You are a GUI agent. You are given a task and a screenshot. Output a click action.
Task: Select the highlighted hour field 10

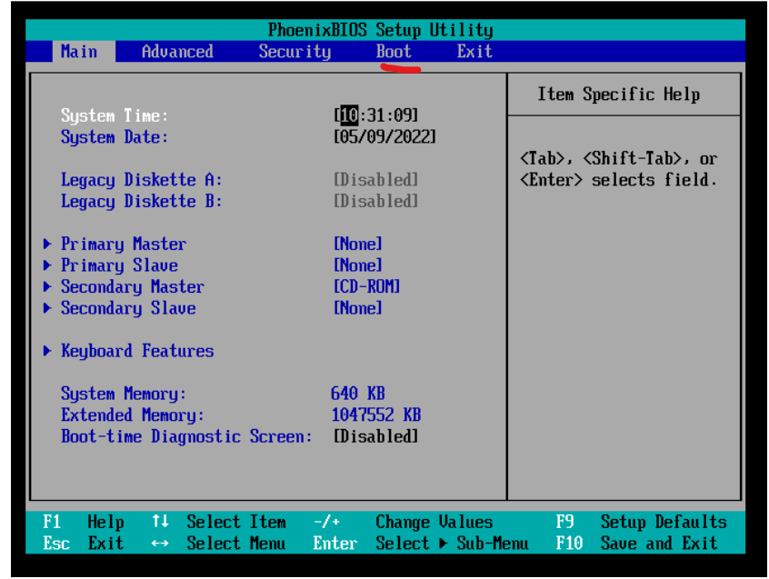coord(349,115)
